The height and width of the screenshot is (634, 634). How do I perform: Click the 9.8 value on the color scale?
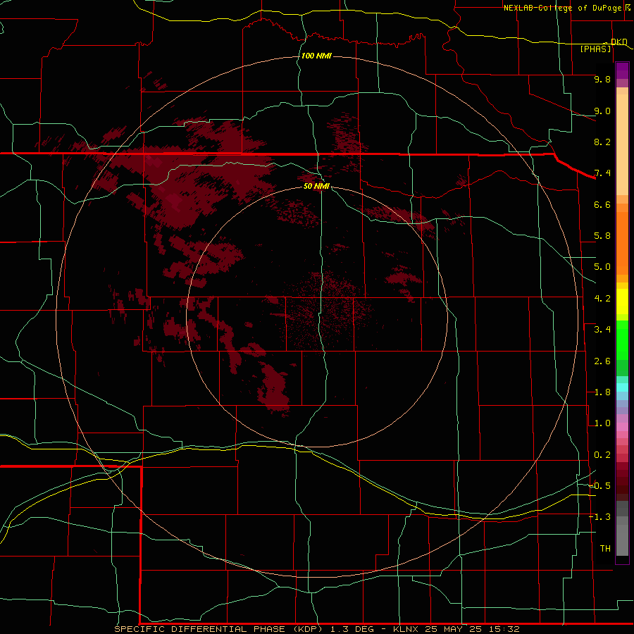point(602,79)
